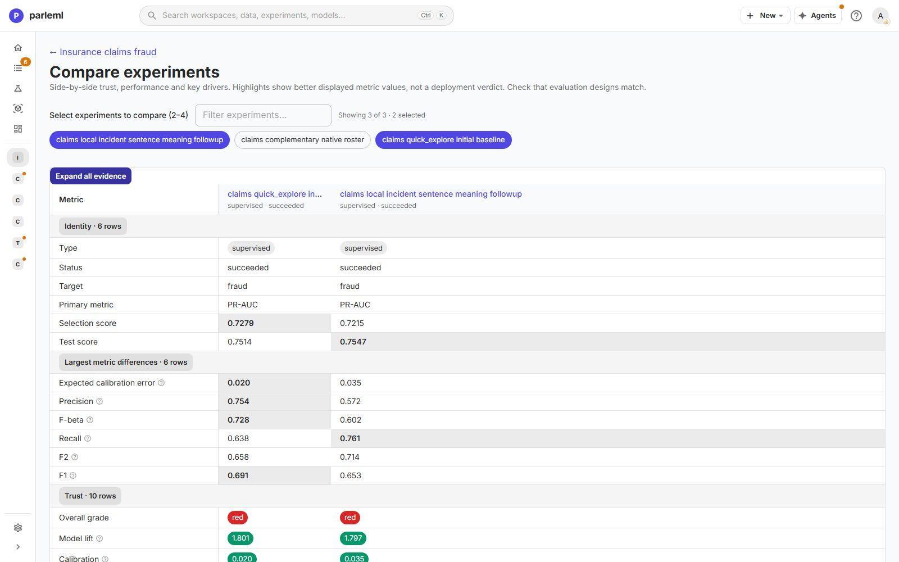Show info tooltip icon for Model lift
Screen dimensions: 899x562
99,538
